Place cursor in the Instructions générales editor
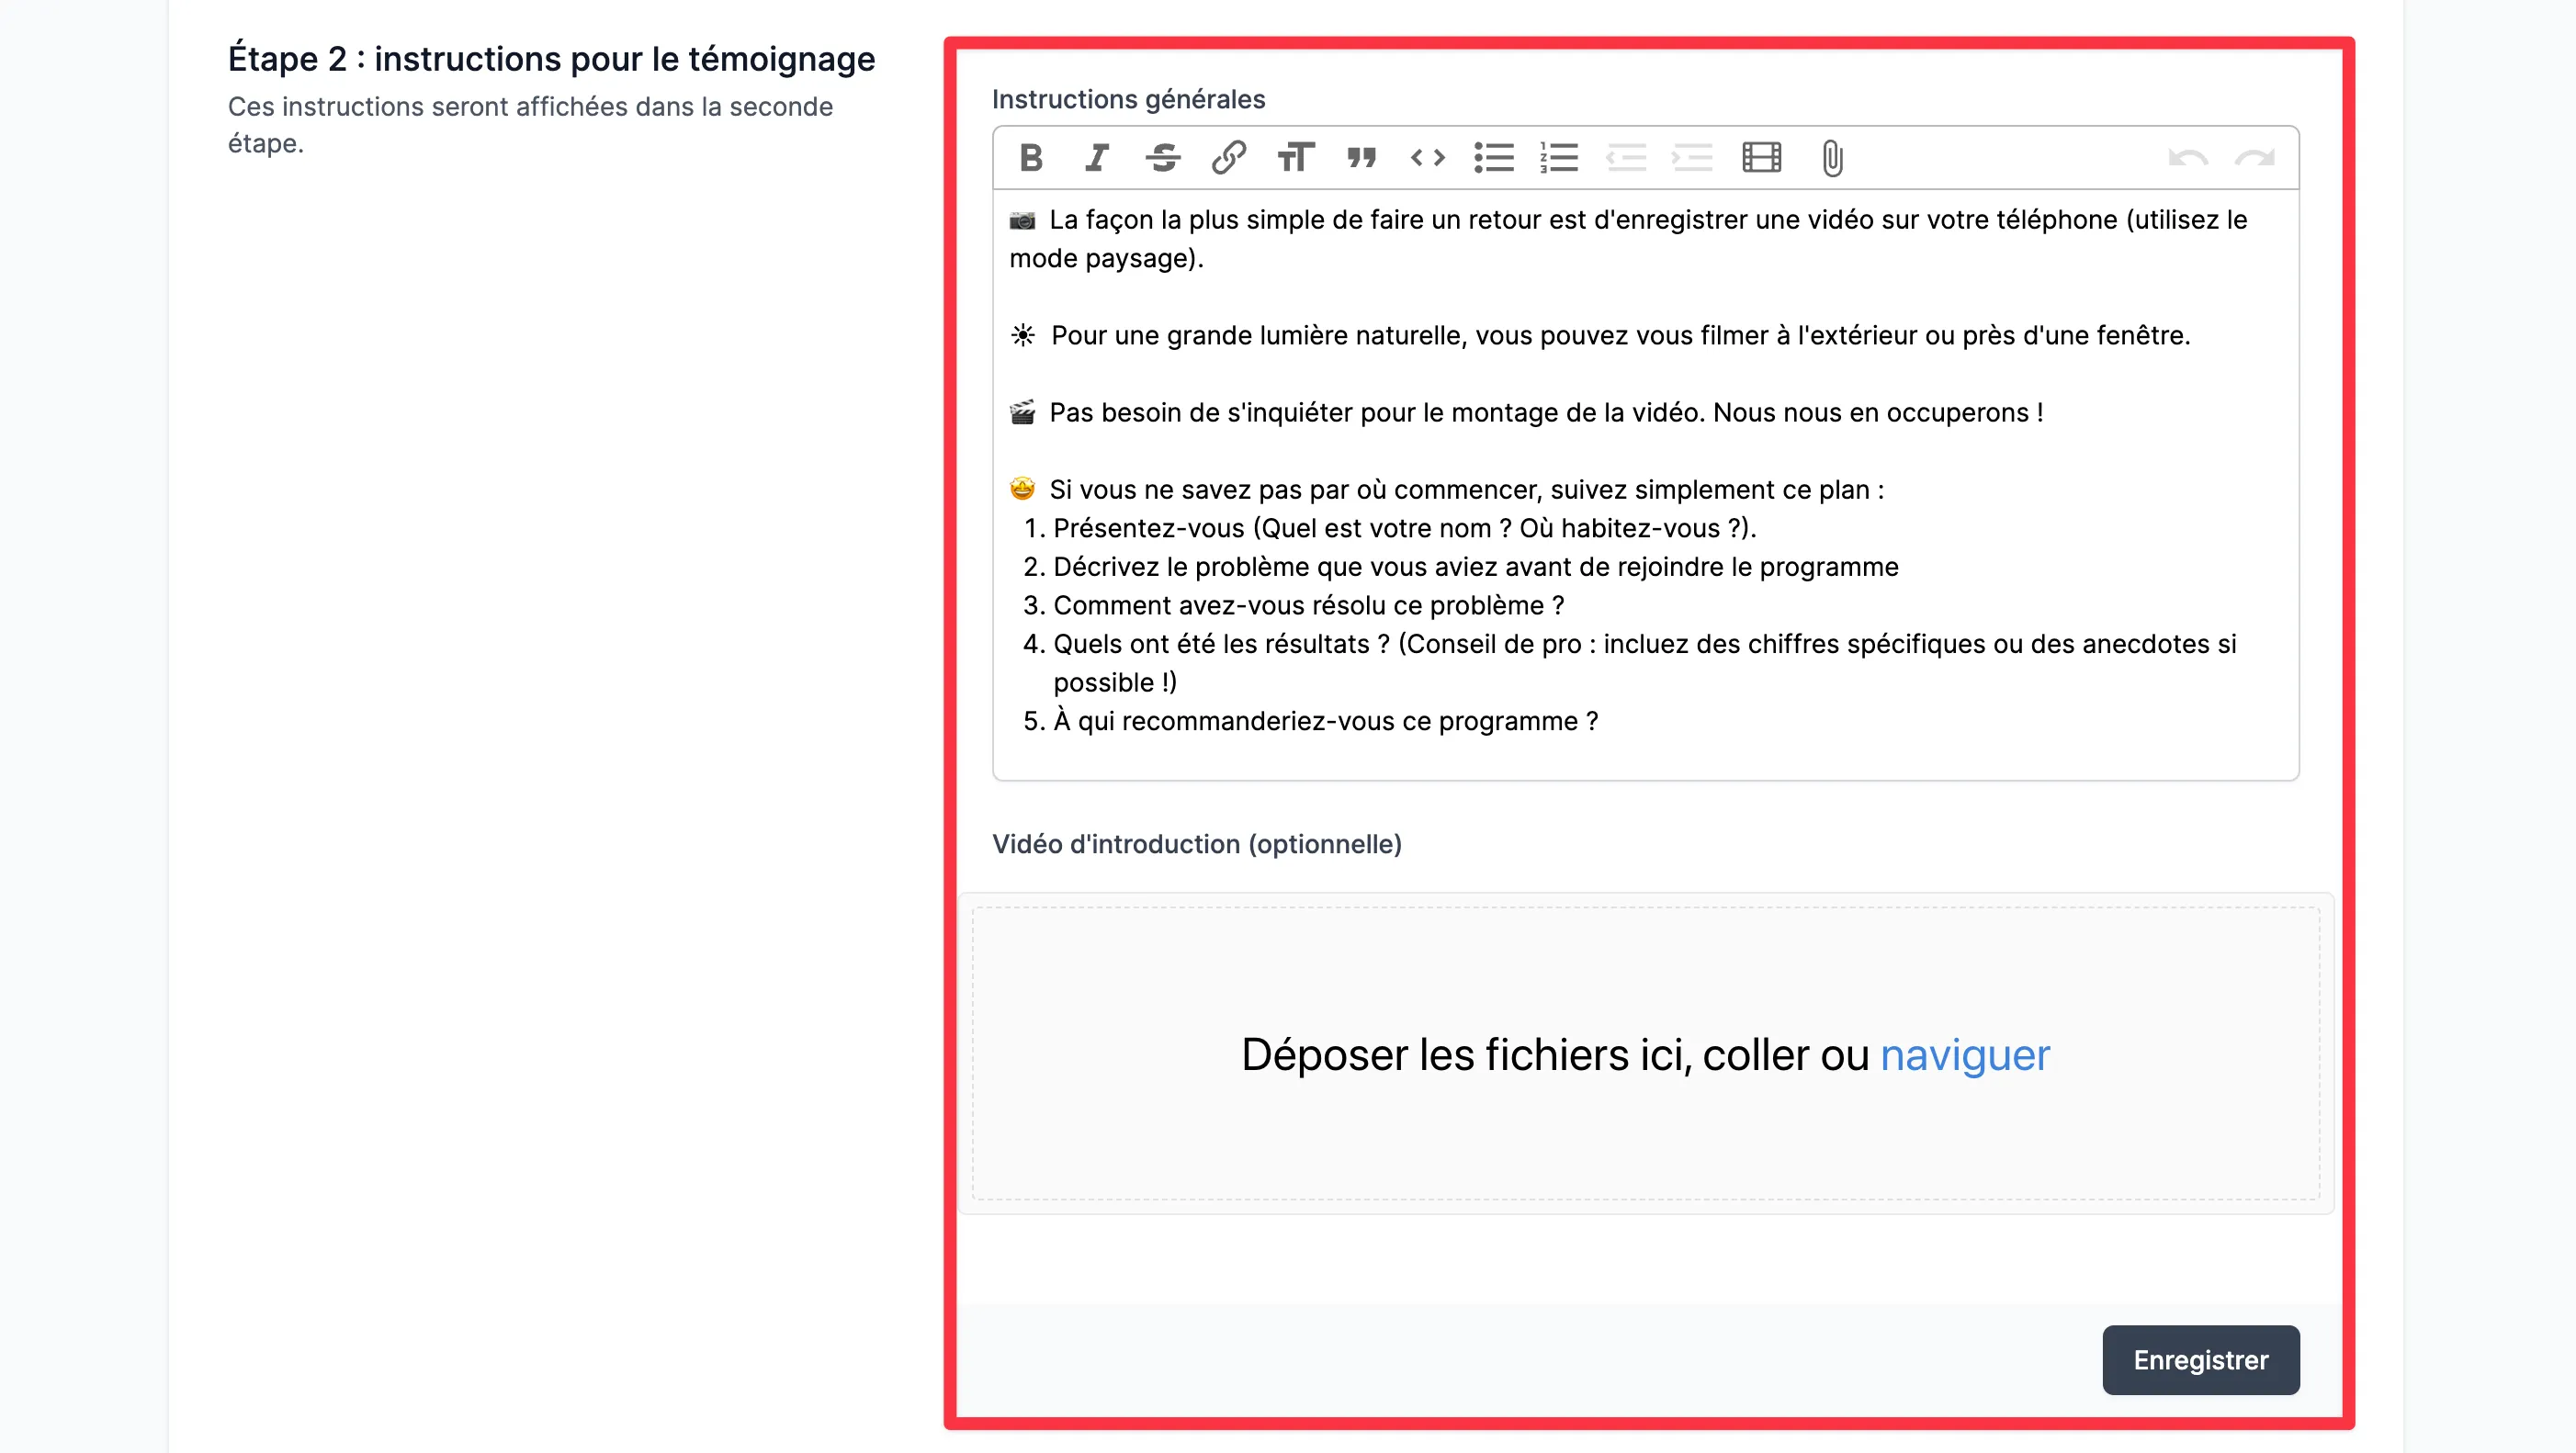This screenshot has height=1453, width=2576. point(1645,484)
